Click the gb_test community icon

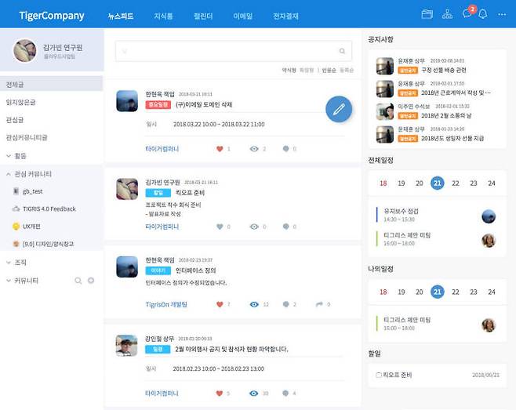click(x=16, y=191)
